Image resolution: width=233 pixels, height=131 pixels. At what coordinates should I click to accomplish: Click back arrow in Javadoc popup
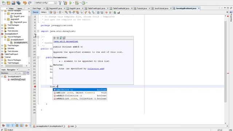tap(55, 38)
